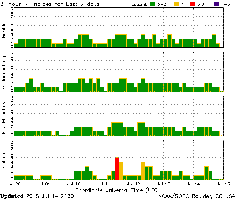The width and height of the screenshot is (235, 200).
Task: Click the '5,6' legend range text
Action: tap(201, 4)
